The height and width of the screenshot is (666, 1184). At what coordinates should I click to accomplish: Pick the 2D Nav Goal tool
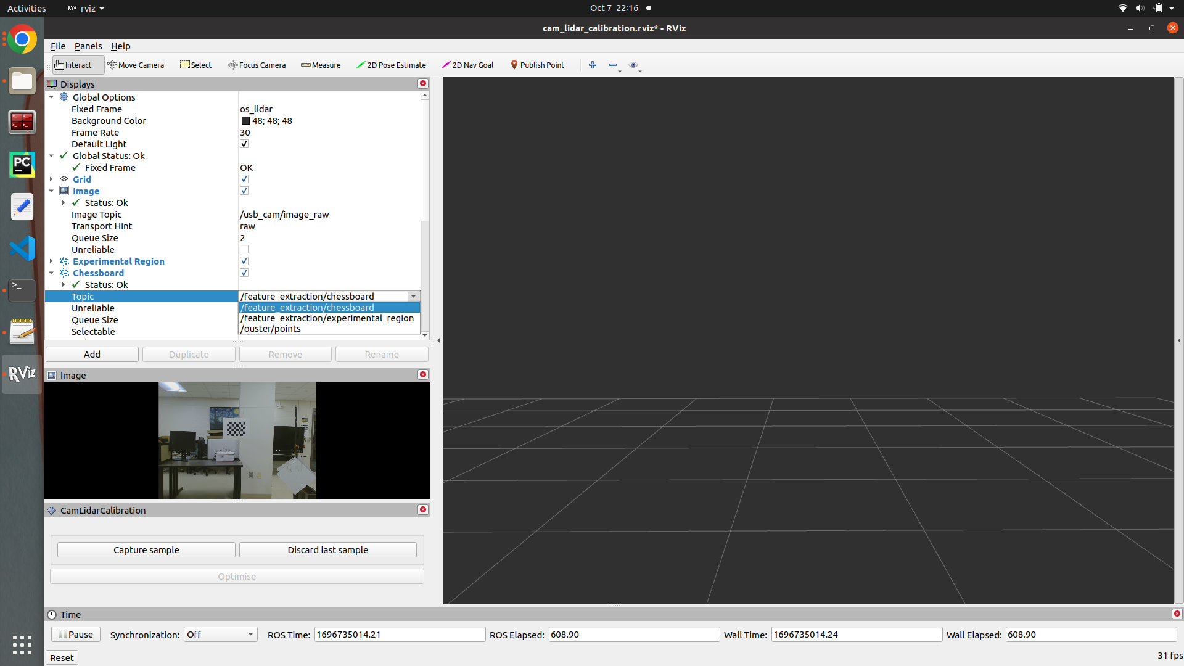[x=467, y=65]
